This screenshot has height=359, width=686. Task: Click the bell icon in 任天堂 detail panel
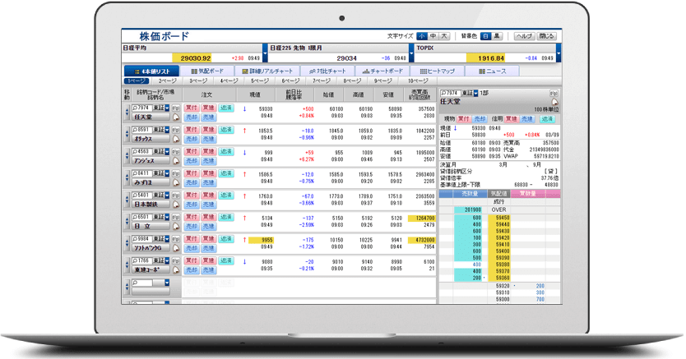tap(554, 102)
